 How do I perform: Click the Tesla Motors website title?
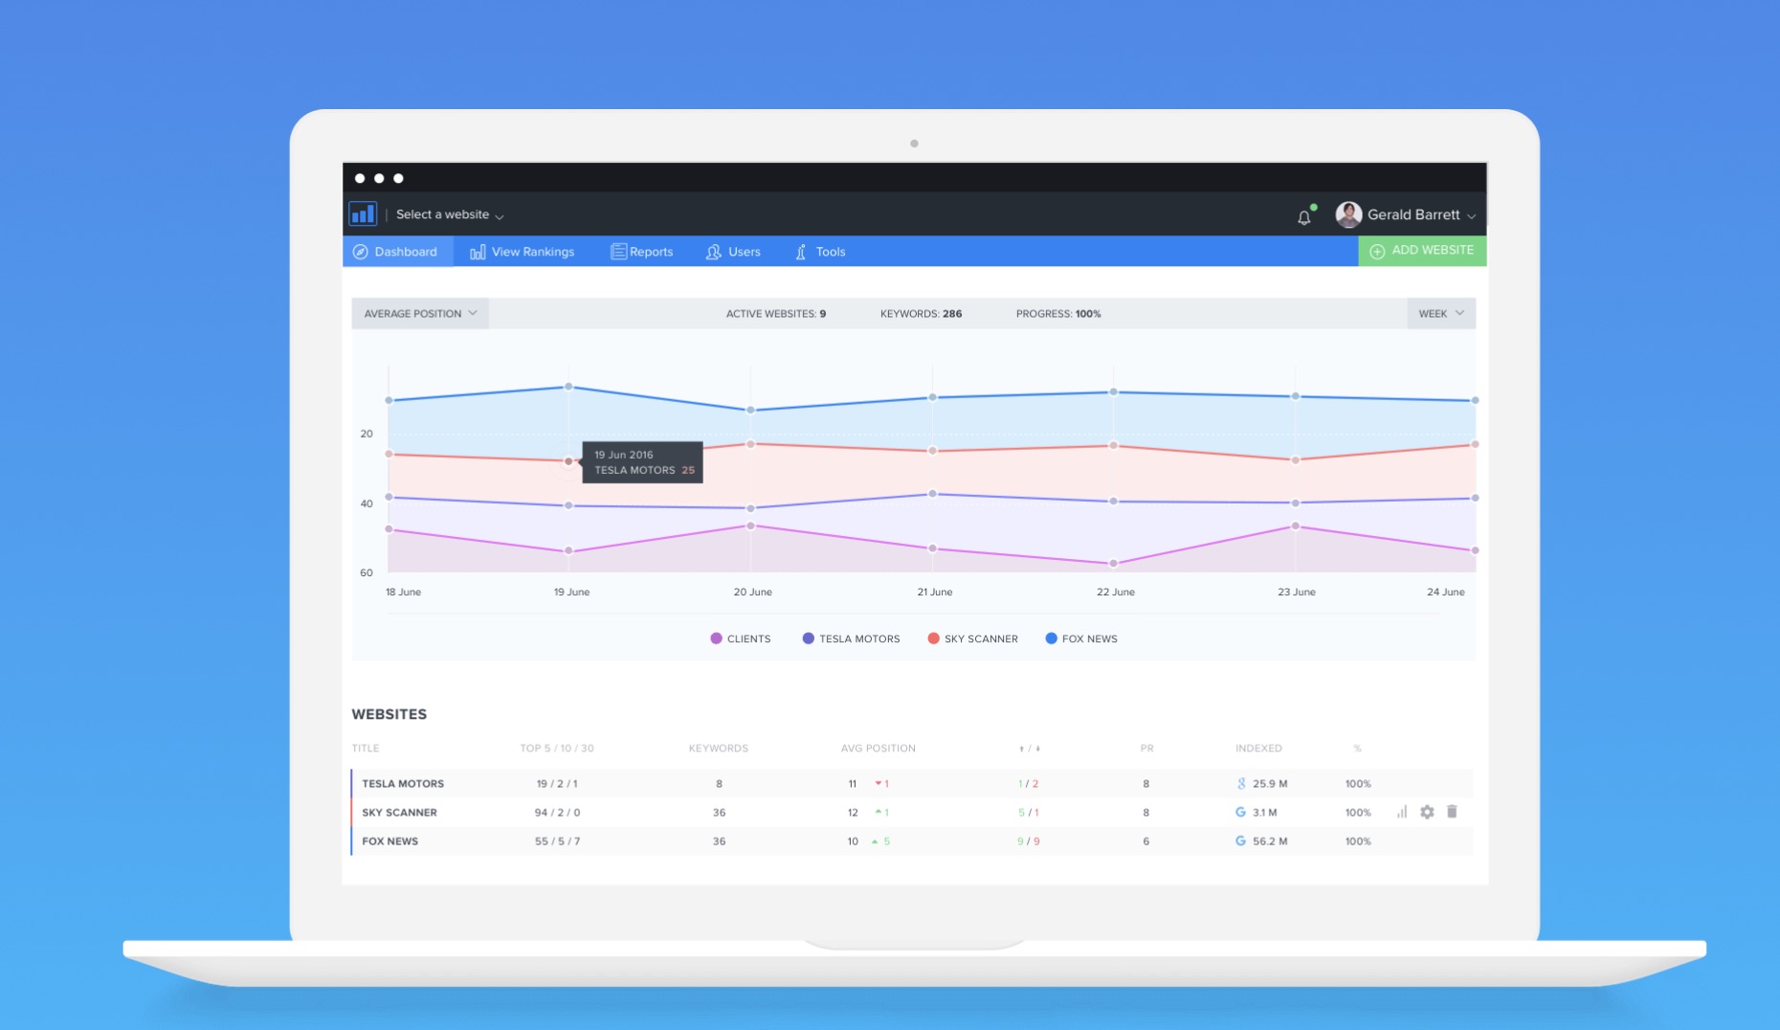coord(403,784)
